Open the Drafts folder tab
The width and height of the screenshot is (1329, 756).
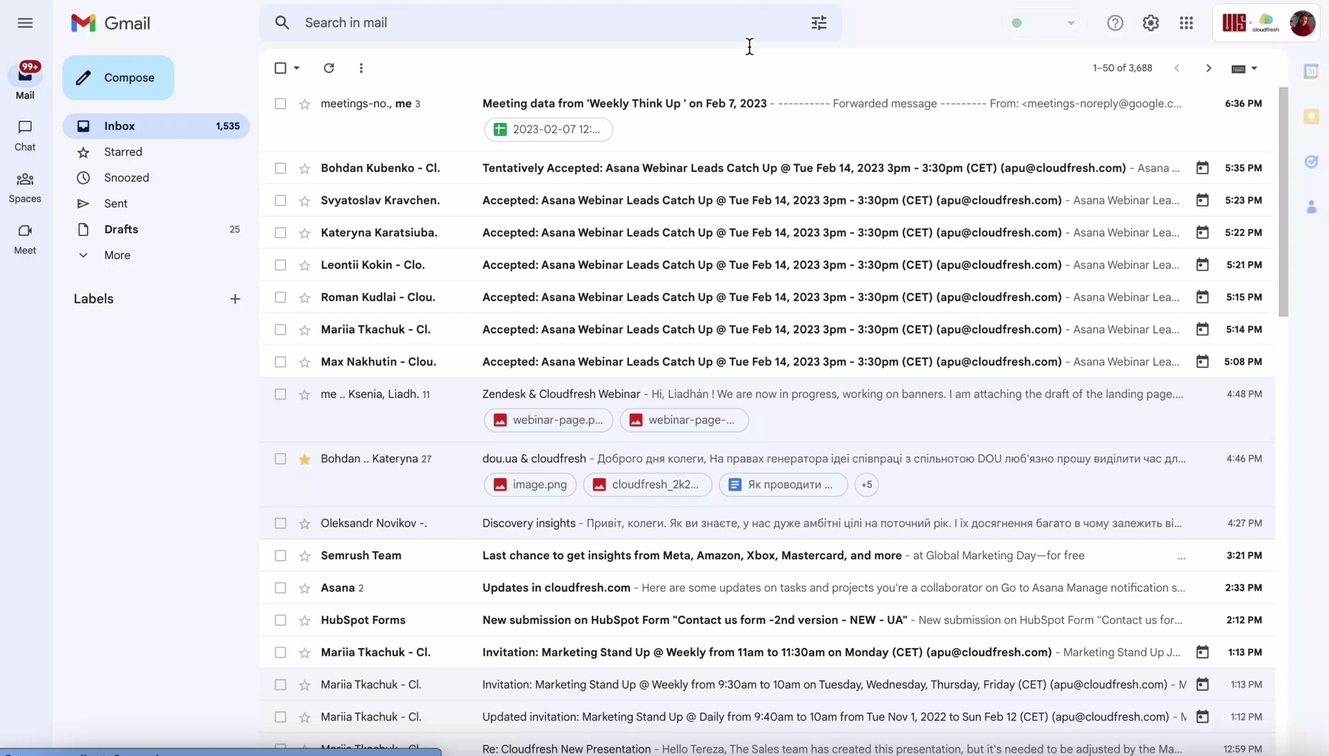120,229
